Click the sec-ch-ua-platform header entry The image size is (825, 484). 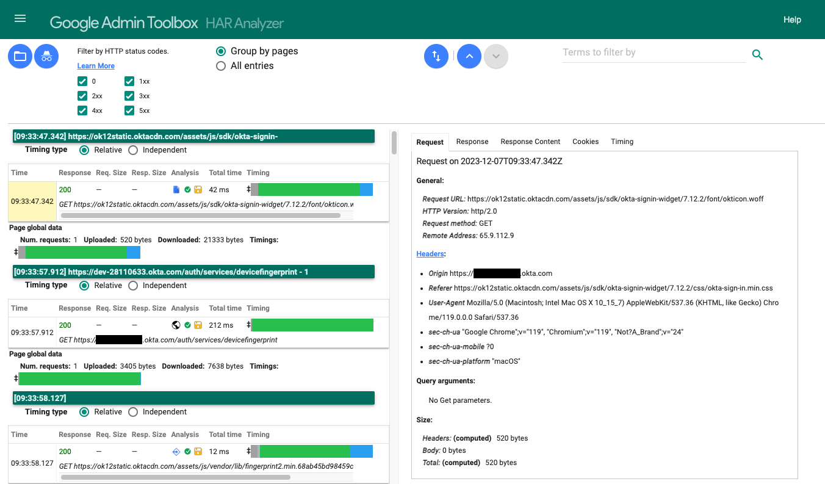[x=474, y=361]
